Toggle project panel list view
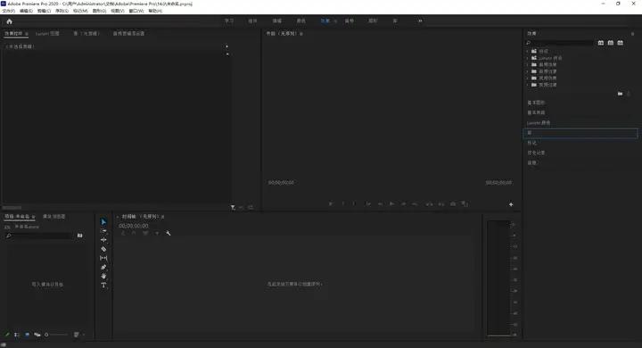 click(17, 335)
